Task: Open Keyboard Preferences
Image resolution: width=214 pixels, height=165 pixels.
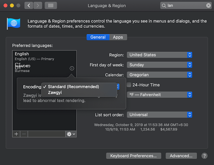Action: [x=133, y=156]
